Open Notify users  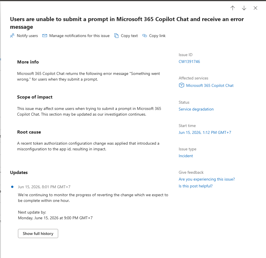click(24, 36)
